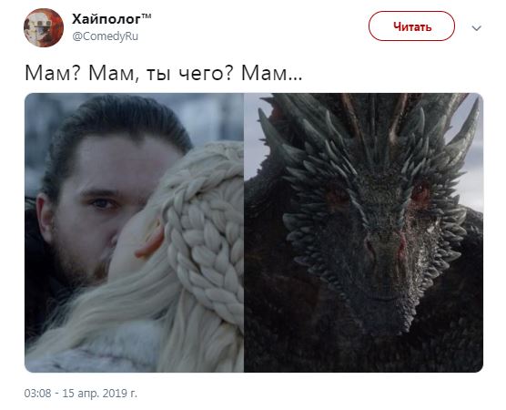506x410 pixels.
Task: Click the tweet timestamp 03:08
Action: point(37,394)
